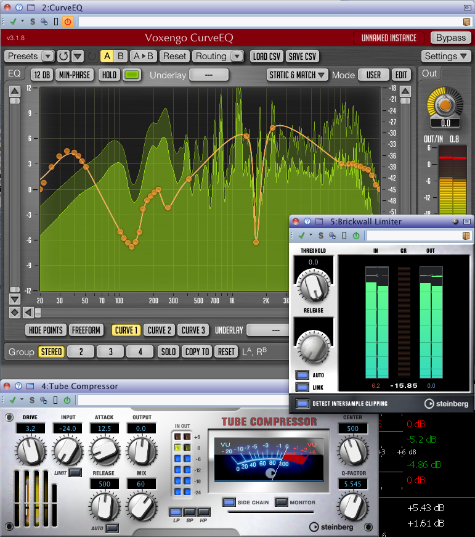Click the left-arrow icon below the EQ graph
Image resolution: width=475 pixels, height=537 pixels.
[28, 313]
